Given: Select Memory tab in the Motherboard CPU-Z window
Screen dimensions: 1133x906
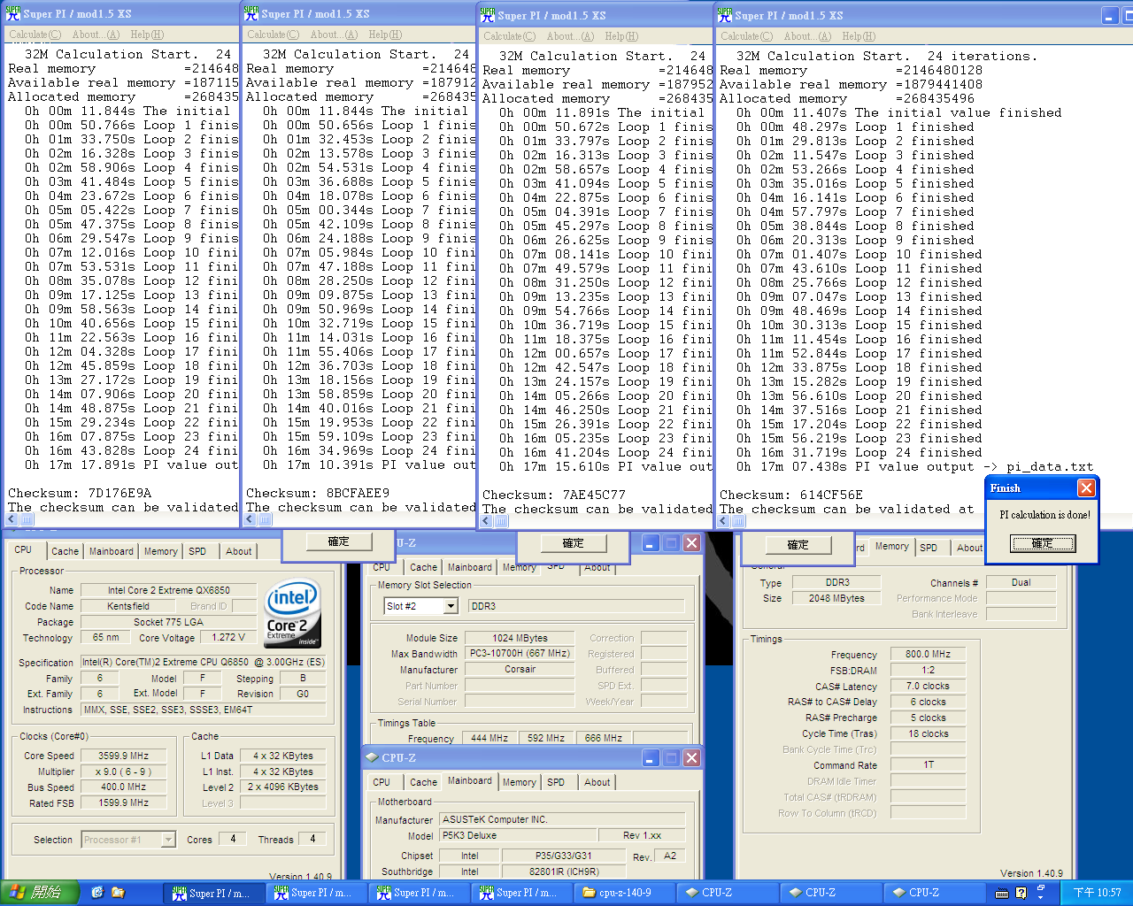Looking at the screenshot, I should 519,782.
